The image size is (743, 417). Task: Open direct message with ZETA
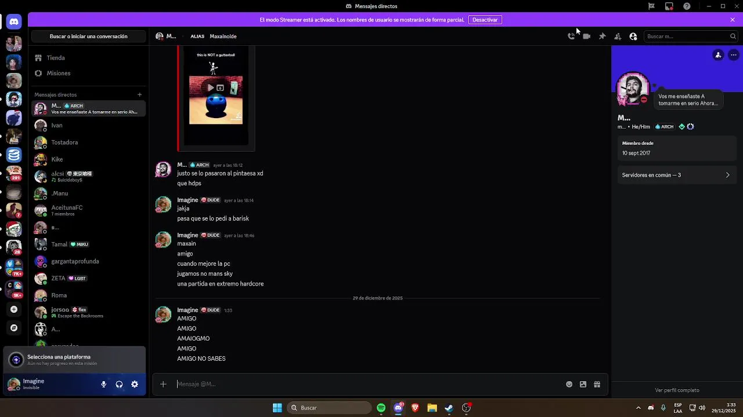pyautogui.click(x=89, y=278)
